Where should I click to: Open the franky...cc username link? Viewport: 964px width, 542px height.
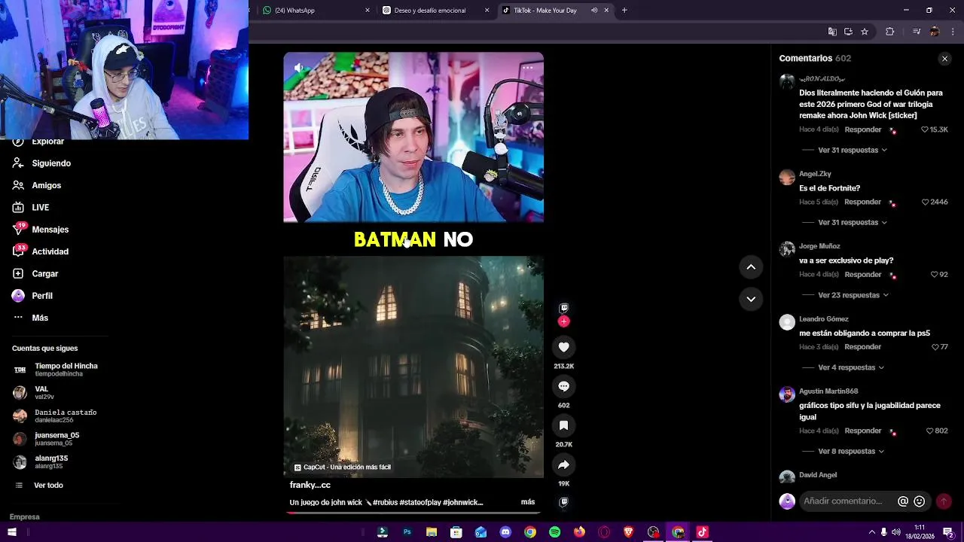(310, 486)
